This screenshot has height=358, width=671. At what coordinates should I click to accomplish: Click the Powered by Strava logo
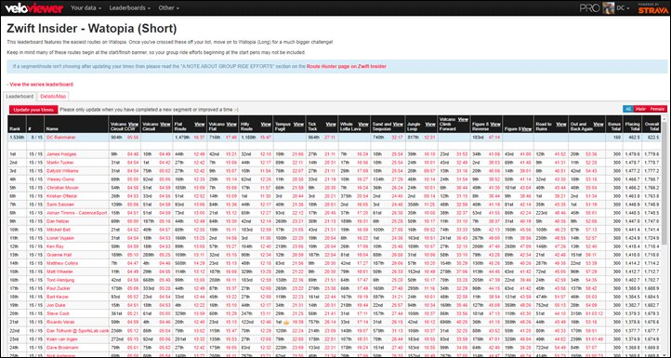click(x=652, y=8)
